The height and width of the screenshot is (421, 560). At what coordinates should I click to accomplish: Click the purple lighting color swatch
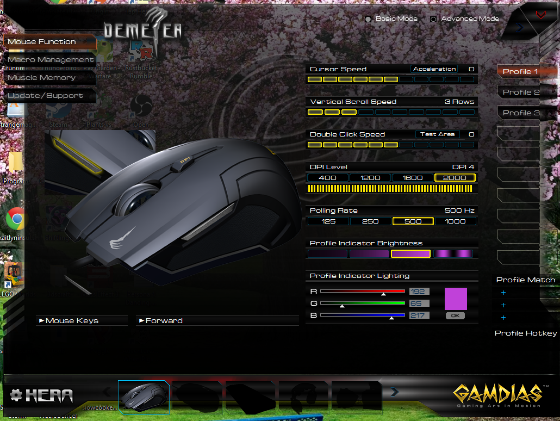(x=456, y=299)
